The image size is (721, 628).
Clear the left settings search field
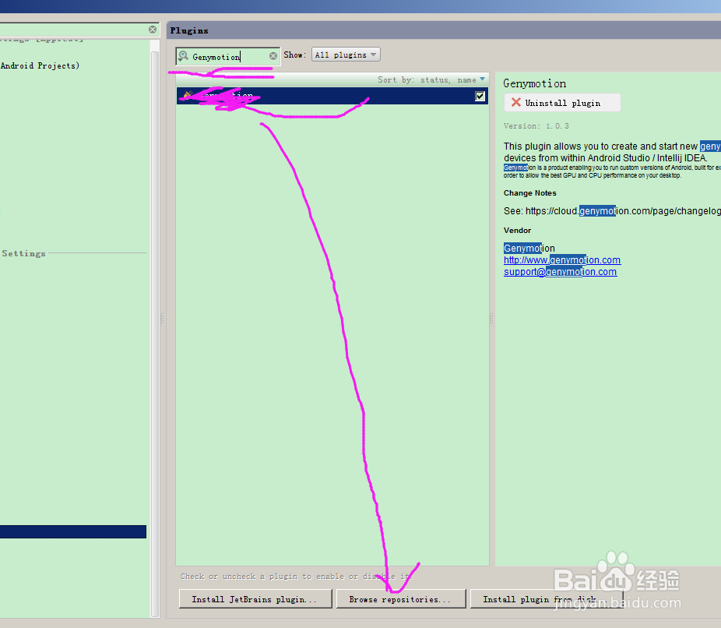(153, 30)
